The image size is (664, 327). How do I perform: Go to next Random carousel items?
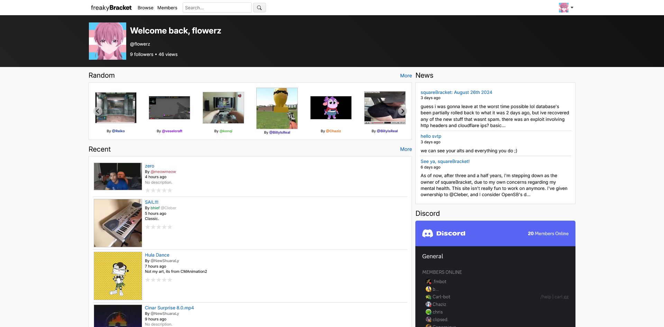(402, 111)
